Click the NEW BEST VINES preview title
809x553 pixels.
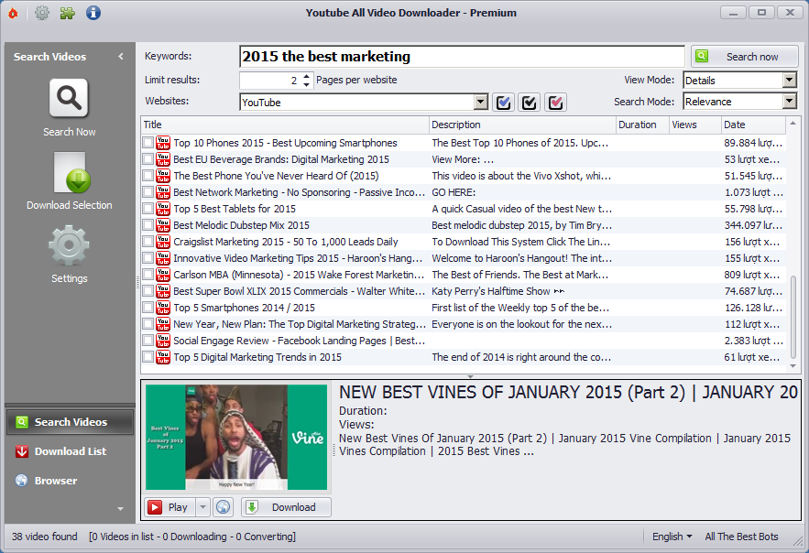569,392
